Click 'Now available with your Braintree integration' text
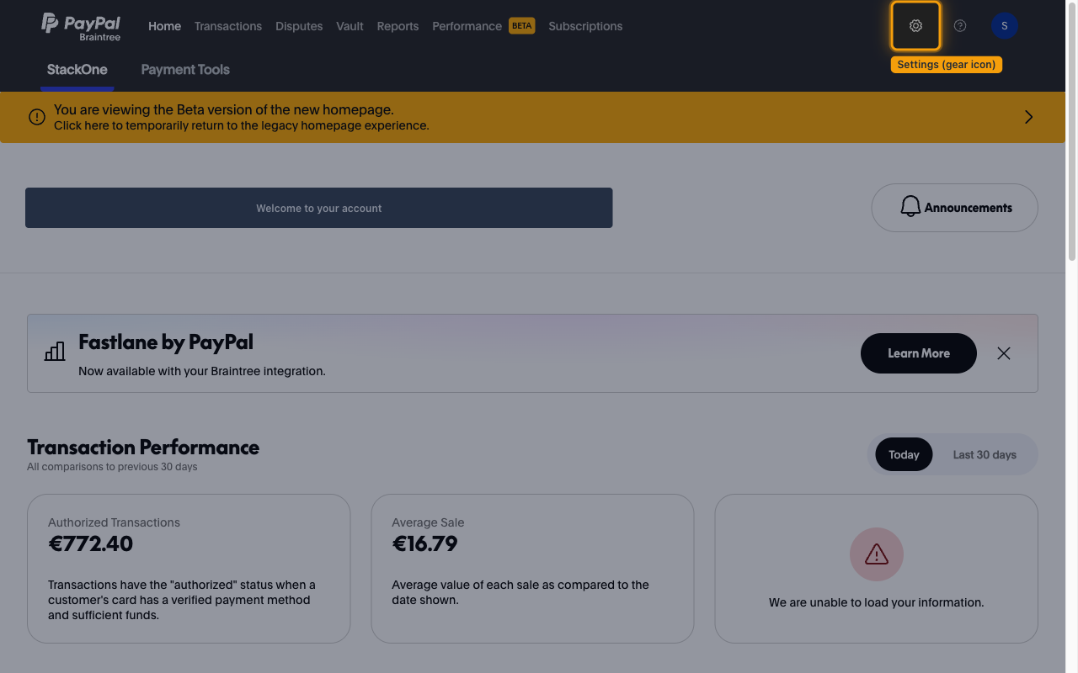Image resolution: width=1078 pixels, height=673 pixels. coord(202,371)
